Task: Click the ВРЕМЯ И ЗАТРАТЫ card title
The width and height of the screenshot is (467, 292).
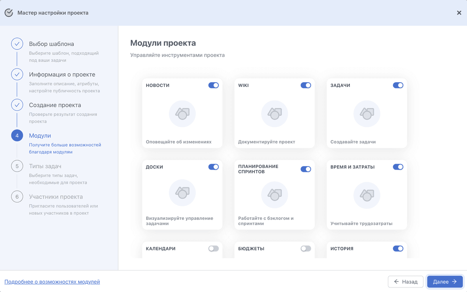Action: [x=353, y=167]
